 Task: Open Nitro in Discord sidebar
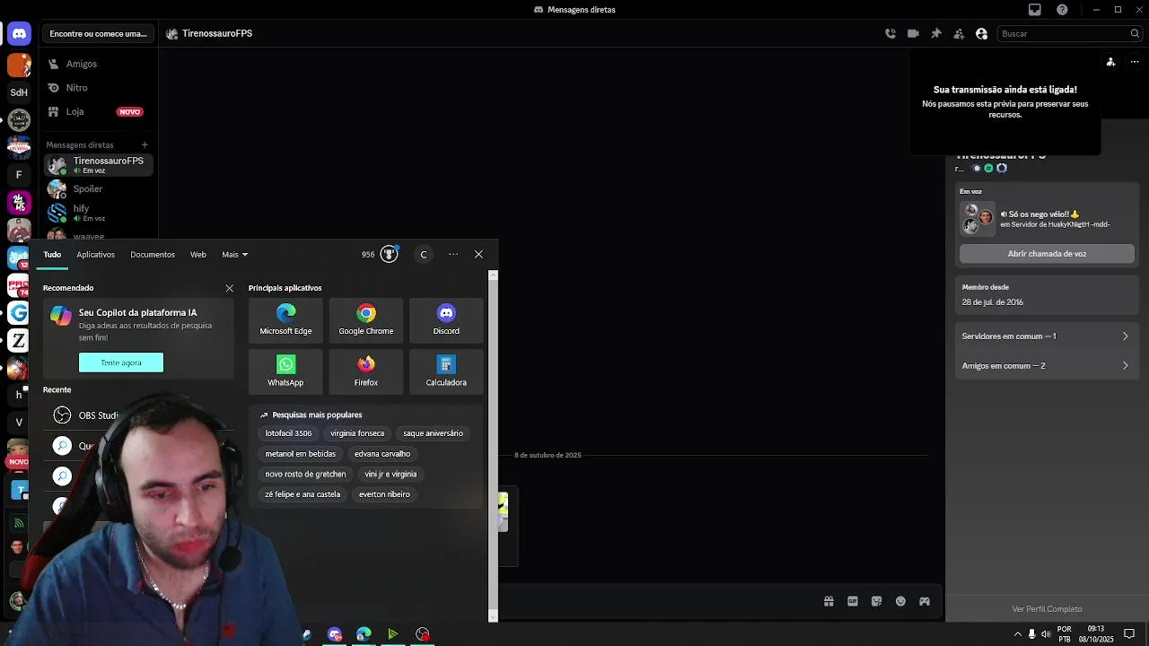[98, 88]
